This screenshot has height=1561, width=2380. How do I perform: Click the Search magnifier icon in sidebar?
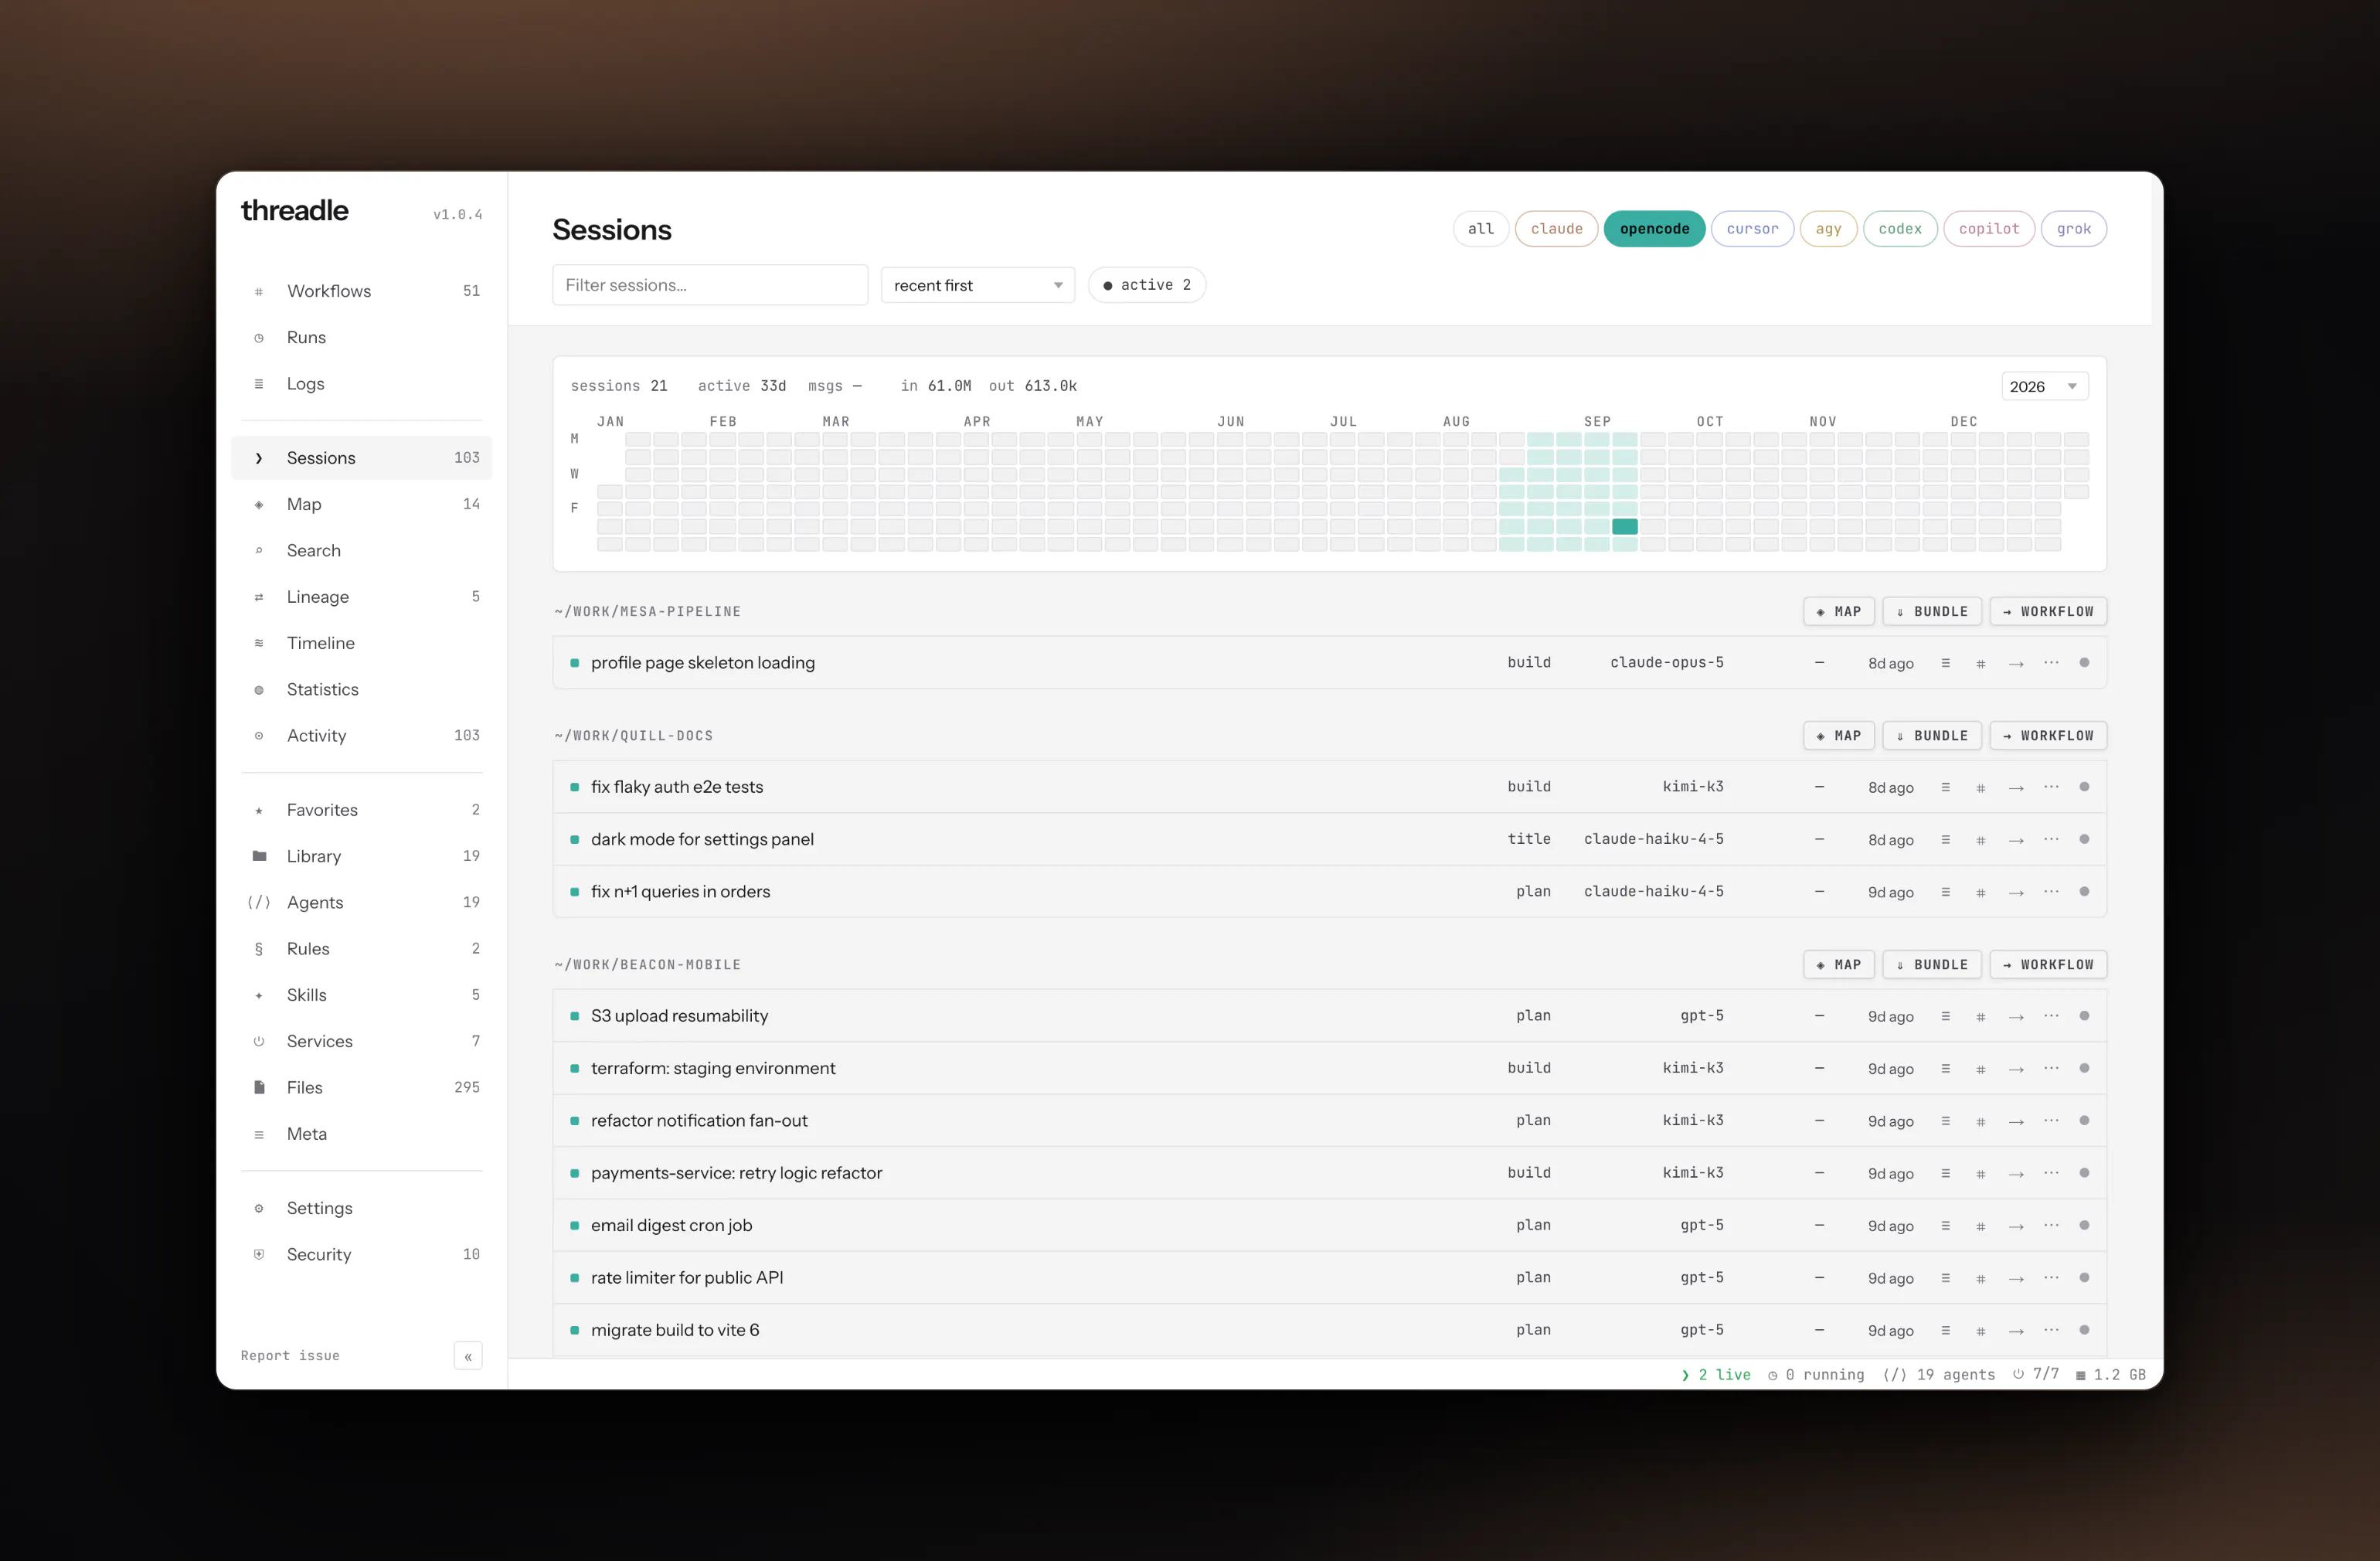coord(259,551)
